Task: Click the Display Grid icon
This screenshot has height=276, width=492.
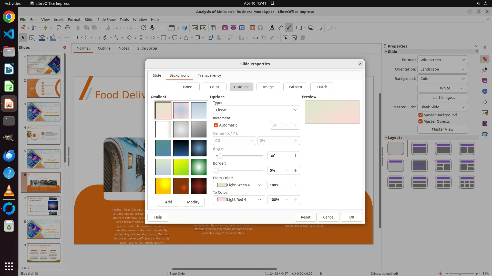Action: [162, 28]
